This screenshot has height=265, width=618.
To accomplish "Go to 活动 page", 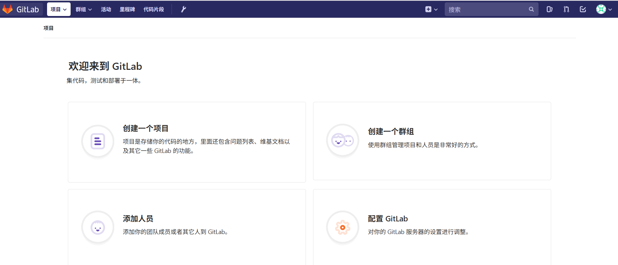I will click(106, 9).
